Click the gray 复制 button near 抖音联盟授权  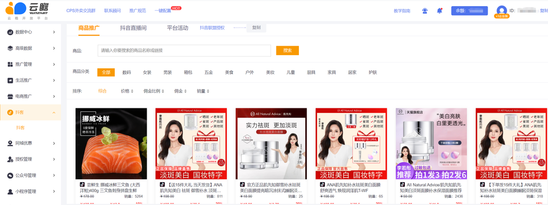256,27
